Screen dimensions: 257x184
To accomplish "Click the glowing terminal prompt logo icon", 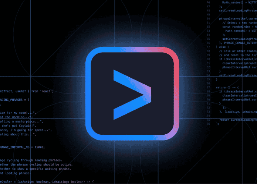I will [132, 93].
